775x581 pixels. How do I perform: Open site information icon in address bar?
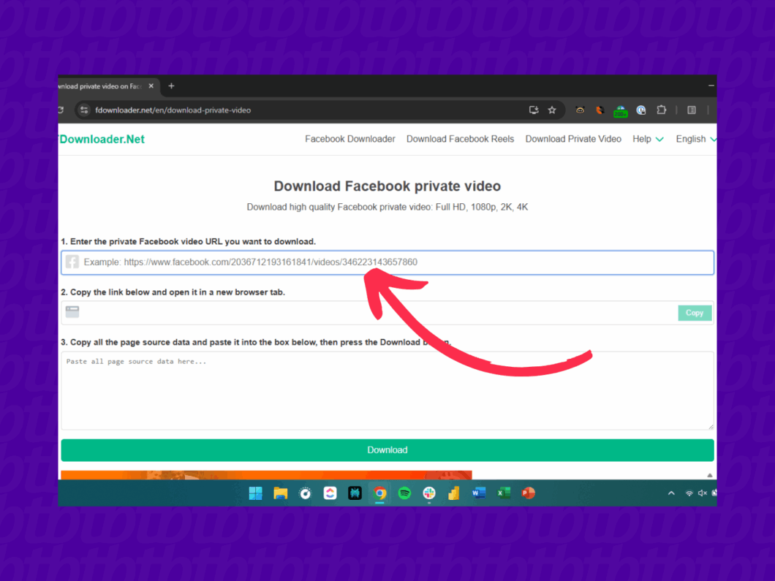(84, 110)
